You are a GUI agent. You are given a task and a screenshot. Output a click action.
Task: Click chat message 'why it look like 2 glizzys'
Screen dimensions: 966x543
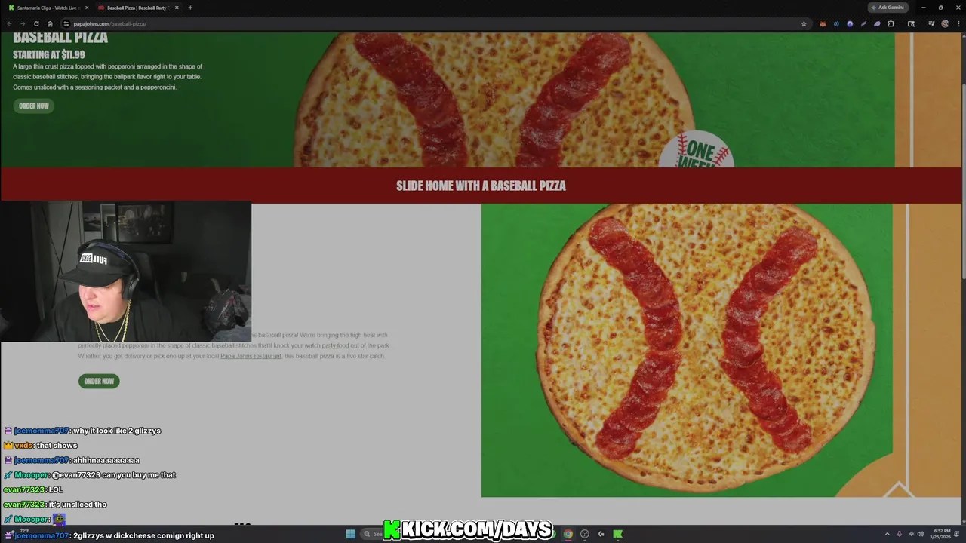click(x=117, y=431)
